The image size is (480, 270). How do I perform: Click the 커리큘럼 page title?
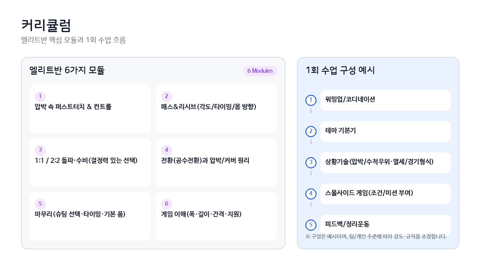click(46, 25)
